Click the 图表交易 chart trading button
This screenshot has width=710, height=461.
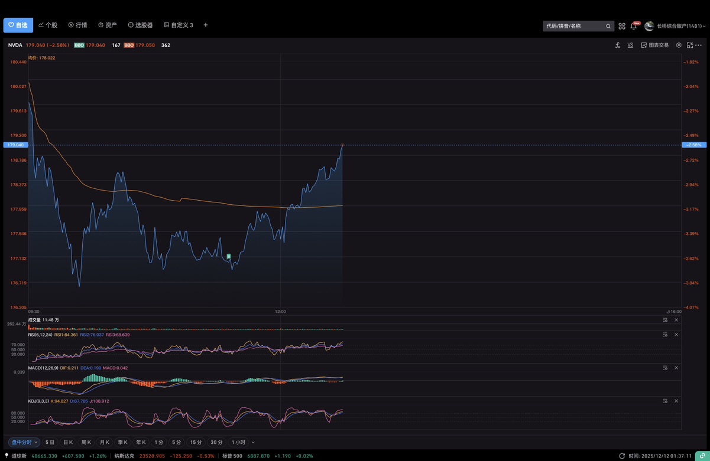655,45
